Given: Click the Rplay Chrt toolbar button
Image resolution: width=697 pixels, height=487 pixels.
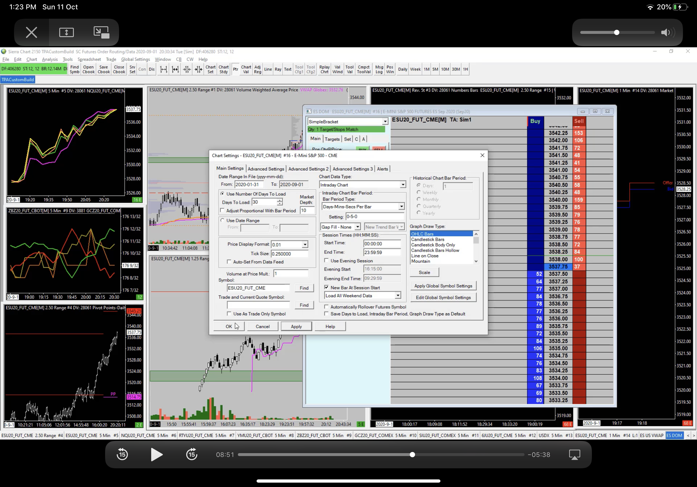Looking at the screenshot, I should (324, 69).
